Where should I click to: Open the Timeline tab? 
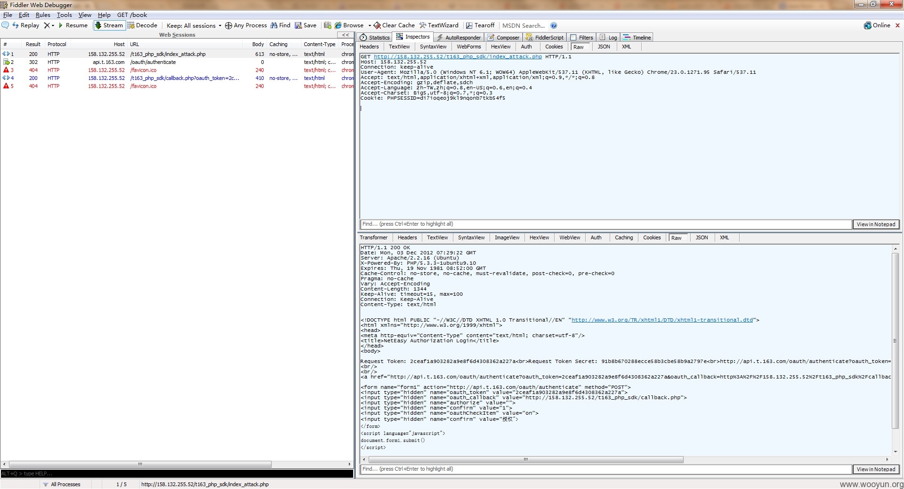pyautogui.click(x=637, y=38)
